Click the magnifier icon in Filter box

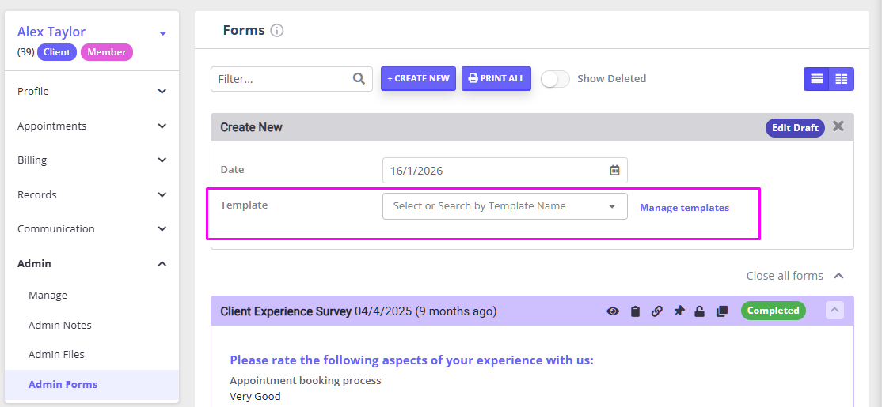(x=359, y=78)
